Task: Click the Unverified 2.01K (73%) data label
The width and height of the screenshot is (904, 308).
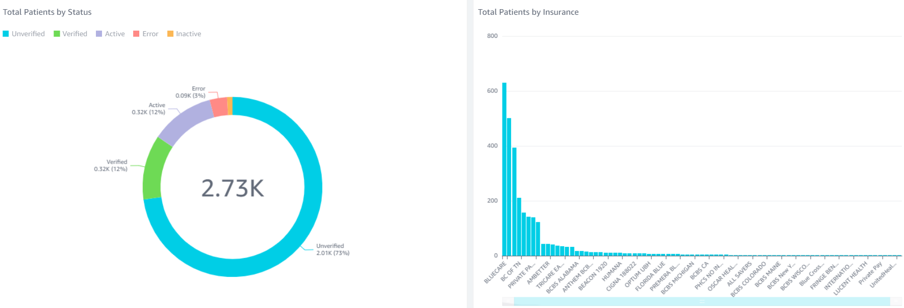Action: coord(332,249)
